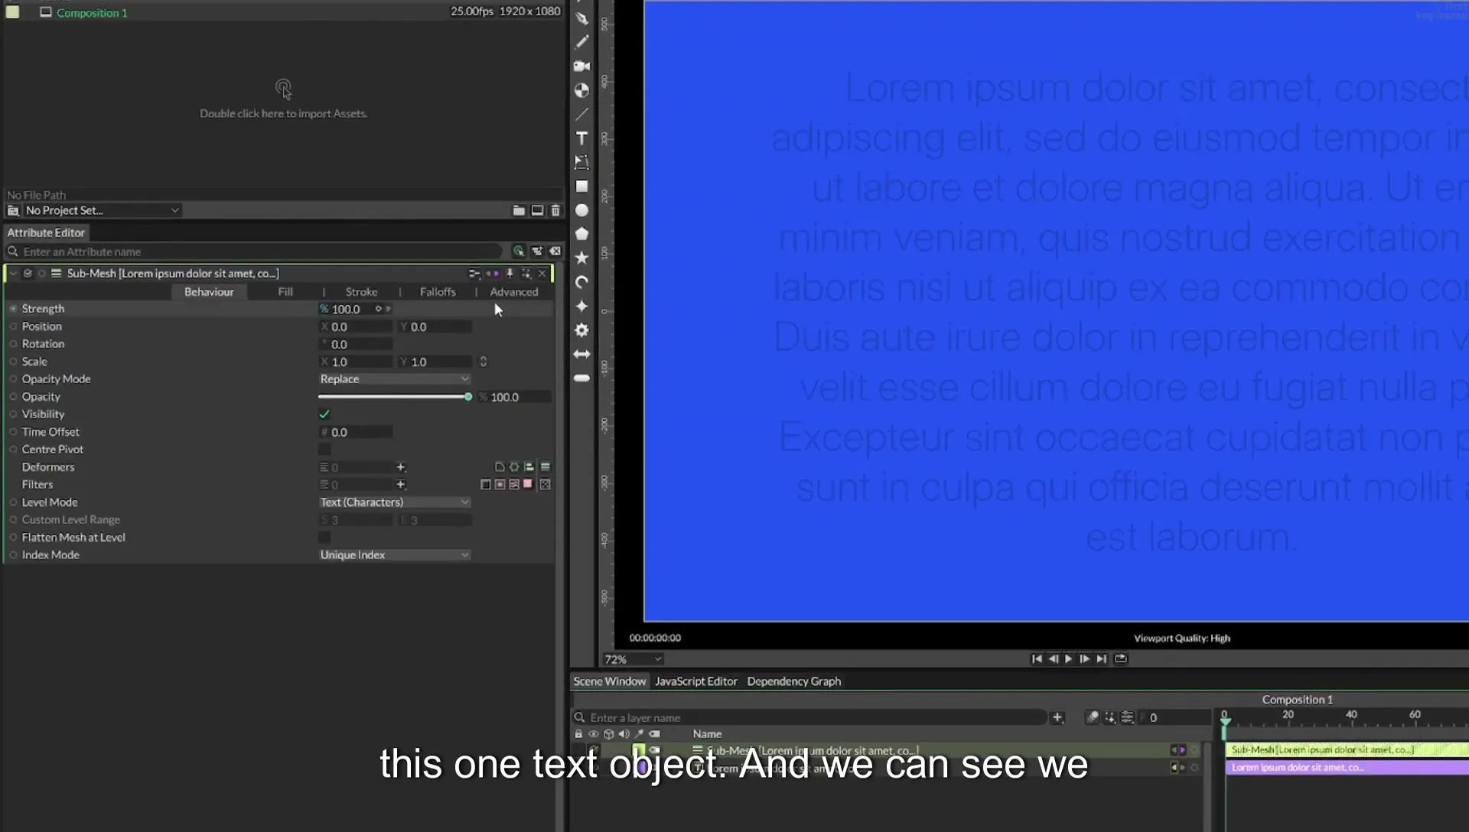The image size is (1469, 832).
Task: Select the Pen tool in toolbar
Action: click(x=581, y=18)
